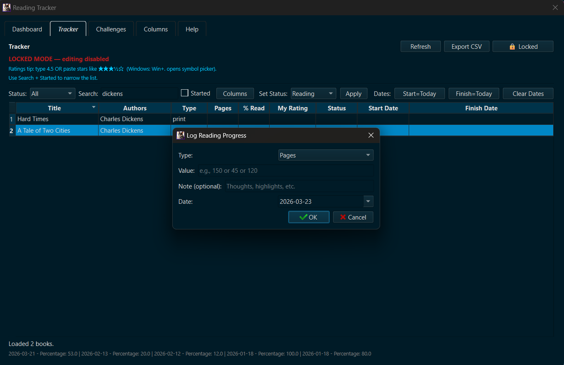Click the Reading Tracker app icon in title bar

point(7,7)
